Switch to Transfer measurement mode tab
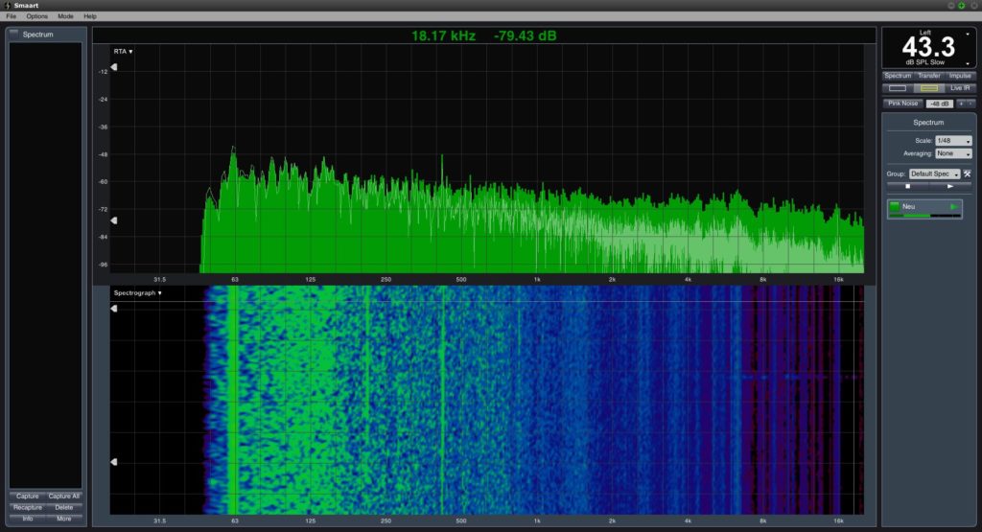 pos(928,76)
